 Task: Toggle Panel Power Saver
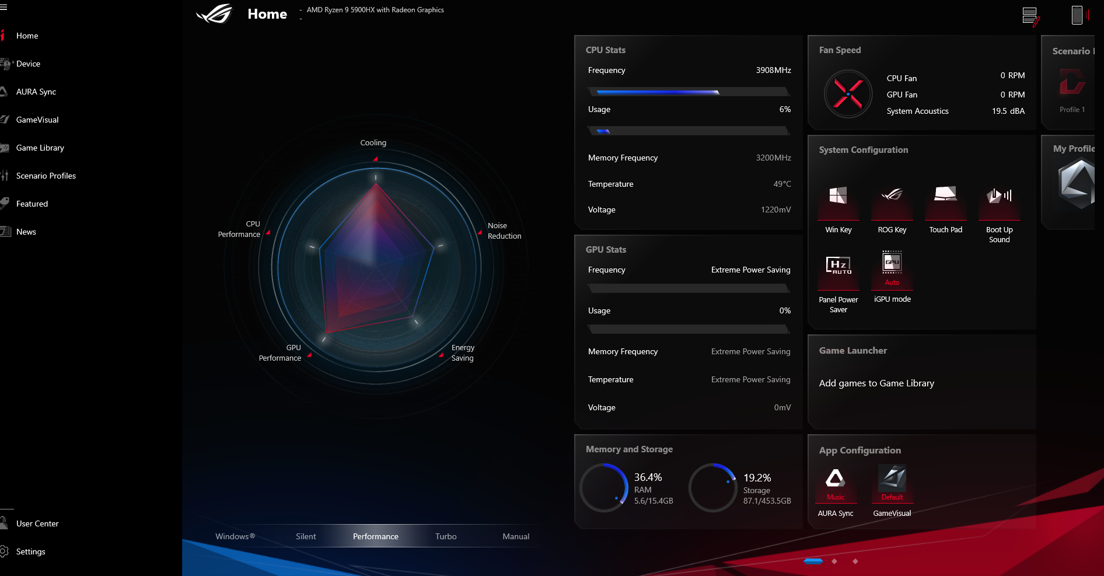click(x=839, y=284)
